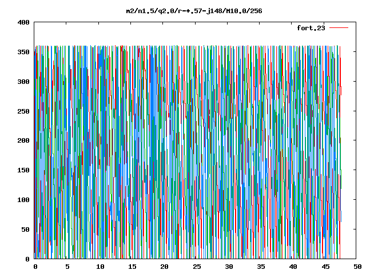This screenshot has width=366, height=274.
Task: Click x-axis label 20
Action: (164, 267)
